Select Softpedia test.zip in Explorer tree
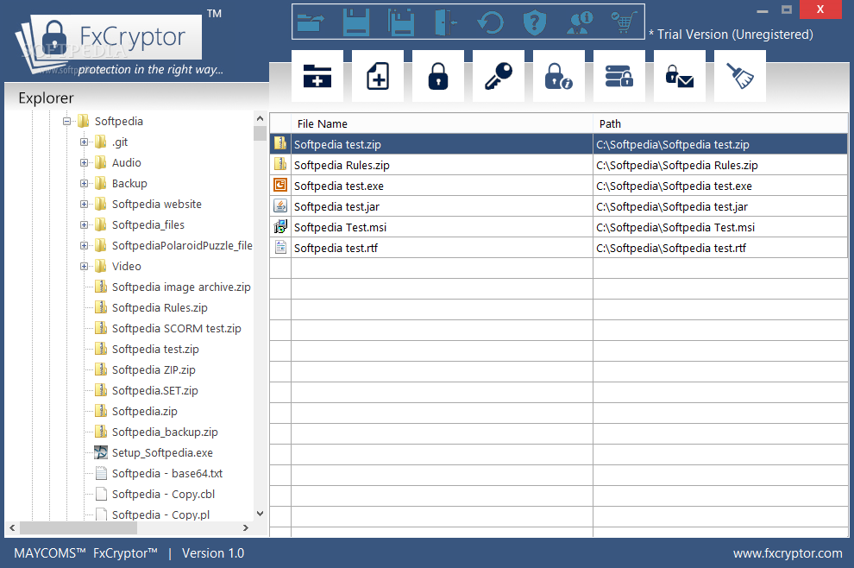This screenshot has width=854, height=568. [x=155, y=349]
